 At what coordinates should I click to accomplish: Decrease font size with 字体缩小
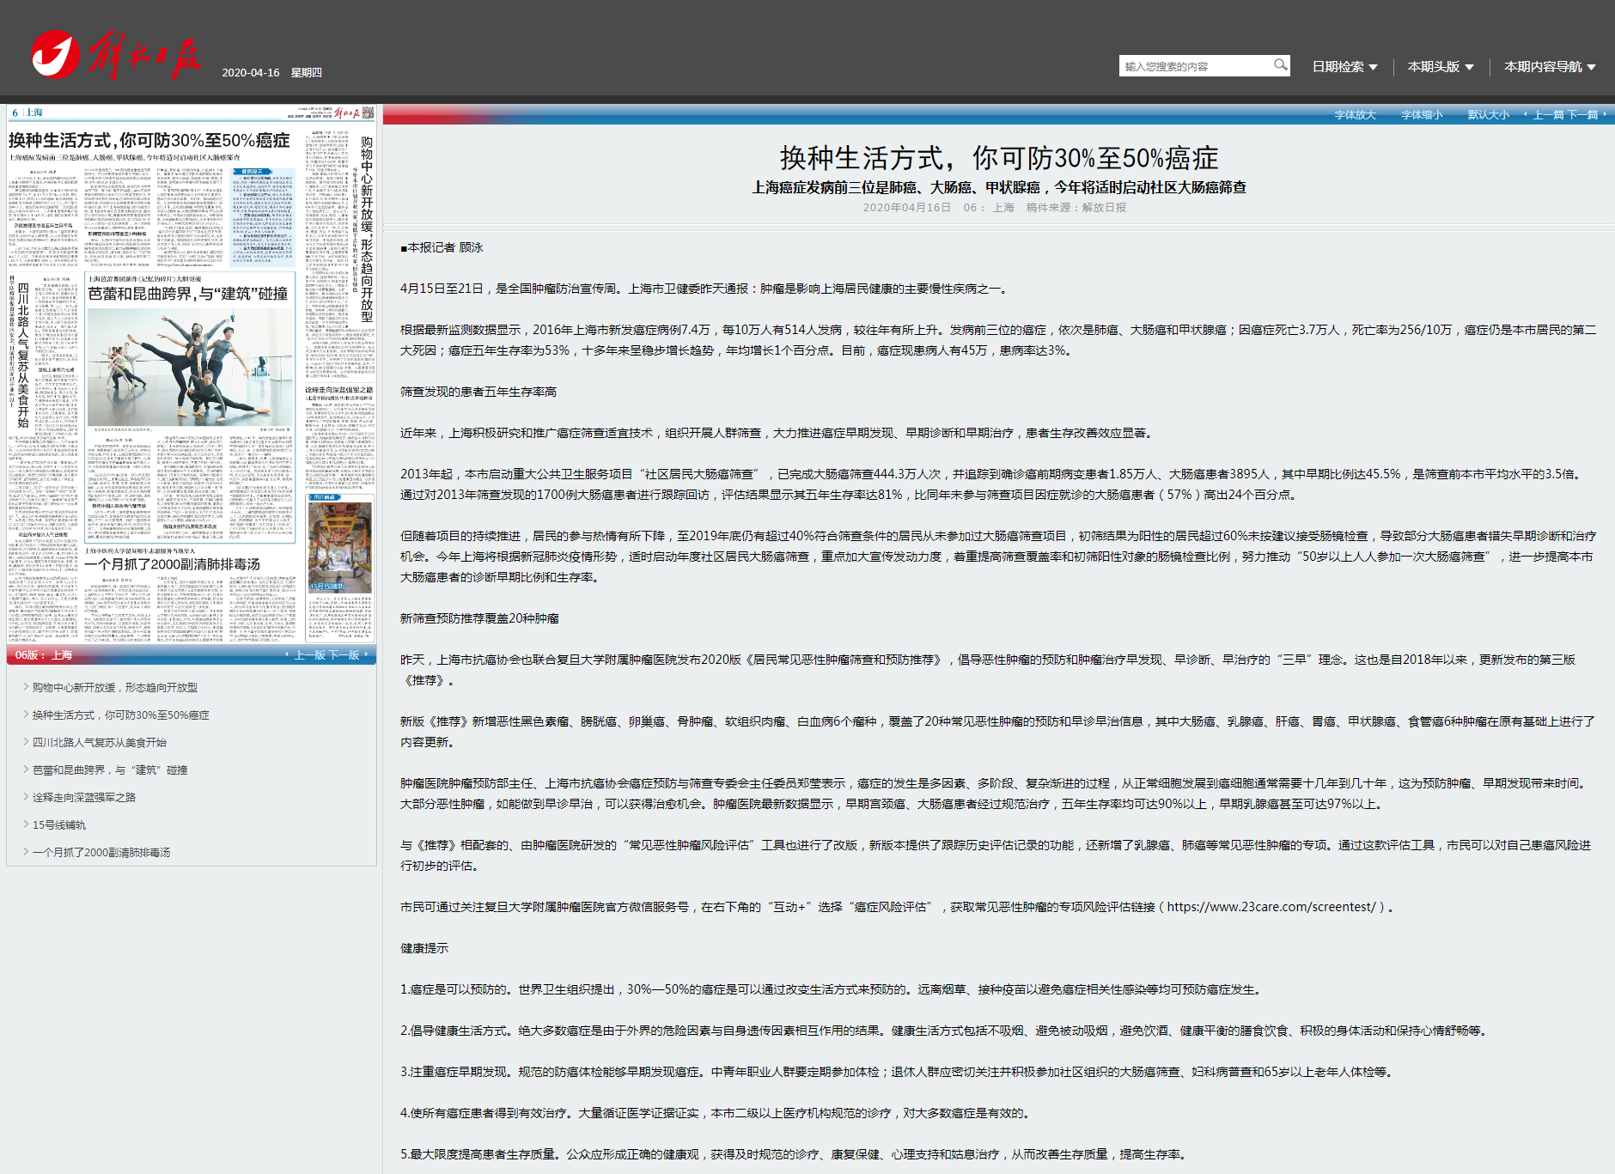click(x=1422, y=115)
